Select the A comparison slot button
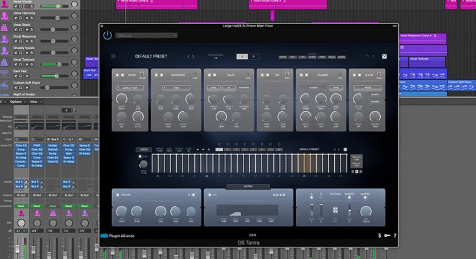 click(241, 57)
